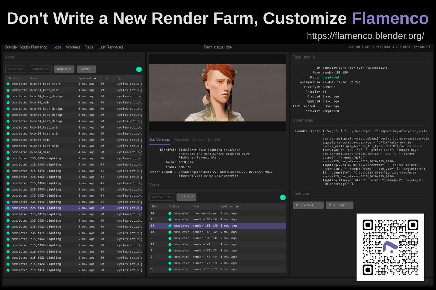
Task: Click the Flamenco logo inside the QR code
Action: coord(391,246)
